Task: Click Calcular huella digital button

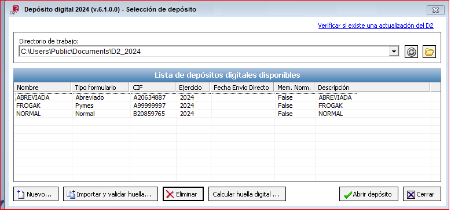Action: click(x=247, y=194)
